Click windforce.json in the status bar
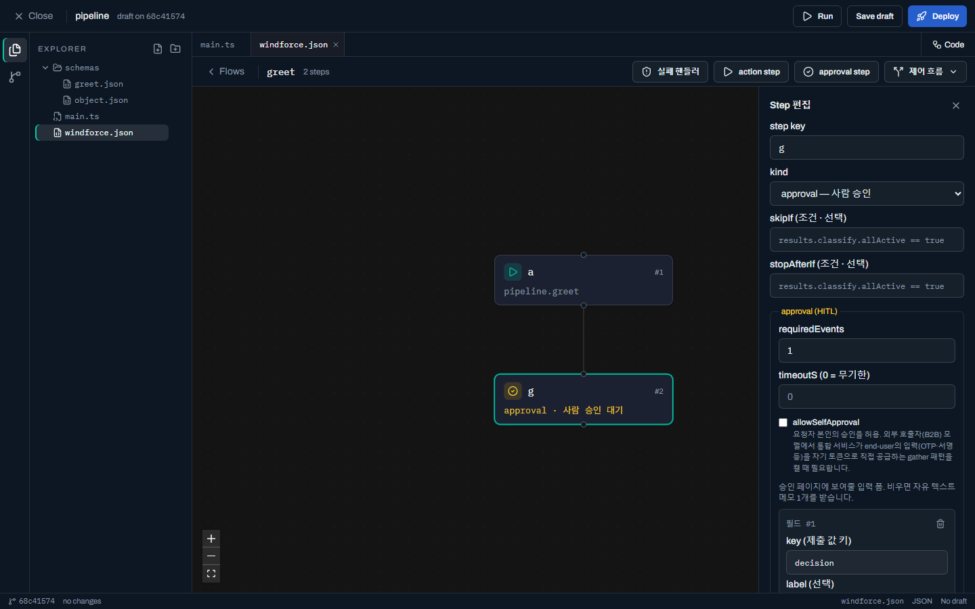The width and height of the screenshot is (975, 609). click(x=872, y=601)
